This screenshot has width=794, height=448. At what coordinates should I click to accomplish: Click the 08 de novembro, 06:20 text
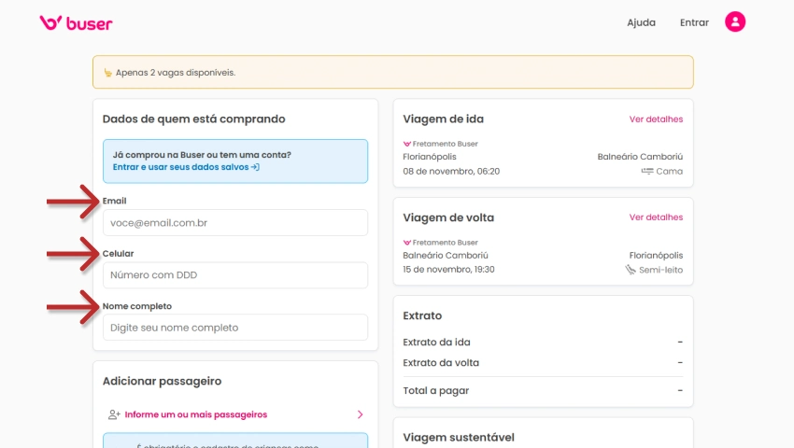pyautogui.click(x=451, y=171)
